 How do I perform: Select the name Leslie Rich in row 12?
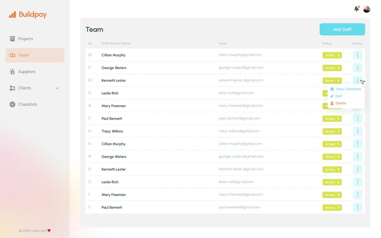[110, 182]
